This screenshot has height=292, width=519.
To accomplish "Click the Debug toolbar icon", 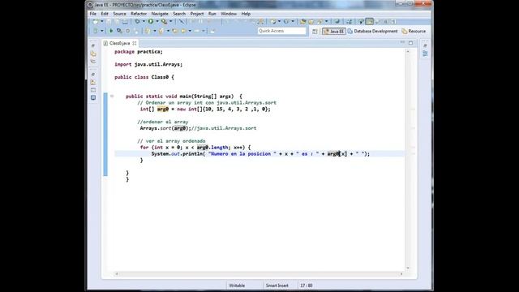I will pos(137,21).
